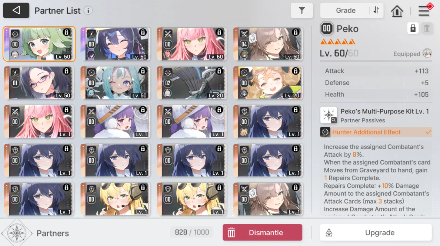The image size is (440, 246).
Task: Click the trash icon beside Peko's name
Action: point(427,28)
